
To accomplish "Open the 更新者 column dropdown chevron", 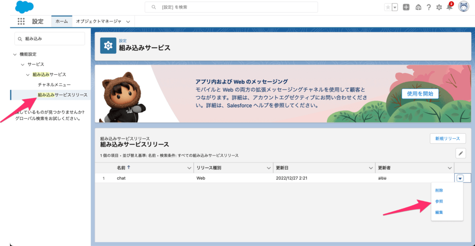I will click(x=449, y=168).
